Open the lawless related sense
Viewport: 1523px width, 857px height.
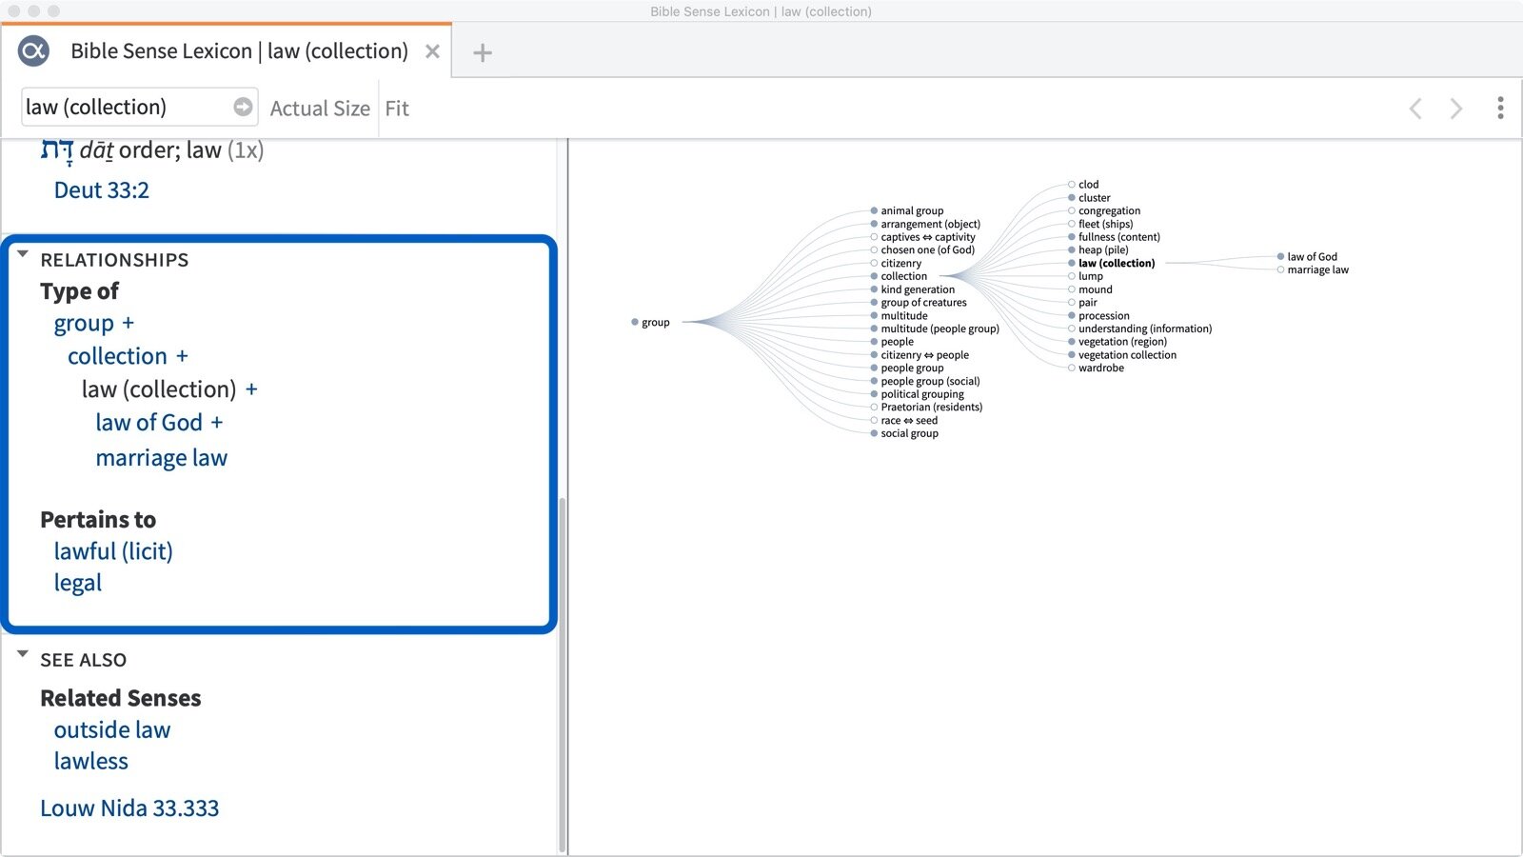pos(90,761)
